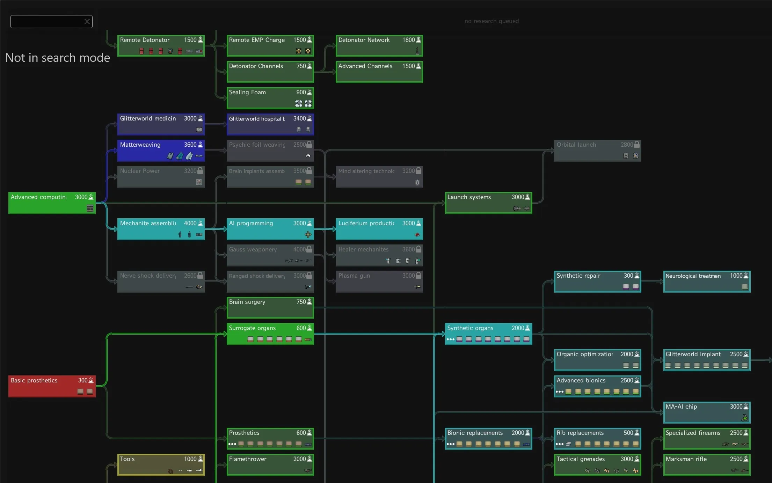Image resolution: width=772 pixels, height=483 pixels.
Task: Click the MA-AI chip unlock icon
Action: pos(744,418)
